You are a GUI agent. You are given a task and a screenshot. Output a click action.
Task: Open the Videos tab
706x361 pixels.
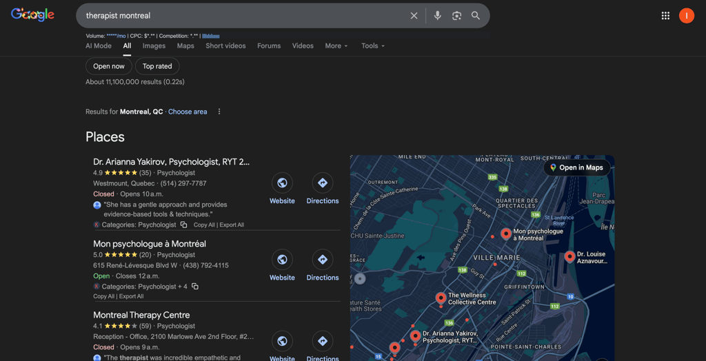[x=303, y=46]
